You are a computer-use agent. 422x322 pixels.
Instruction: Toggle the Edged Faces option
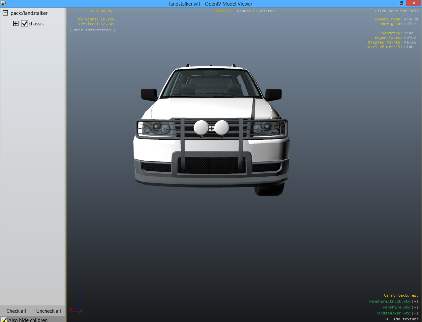pyautogui.click(x=410, y=38)
